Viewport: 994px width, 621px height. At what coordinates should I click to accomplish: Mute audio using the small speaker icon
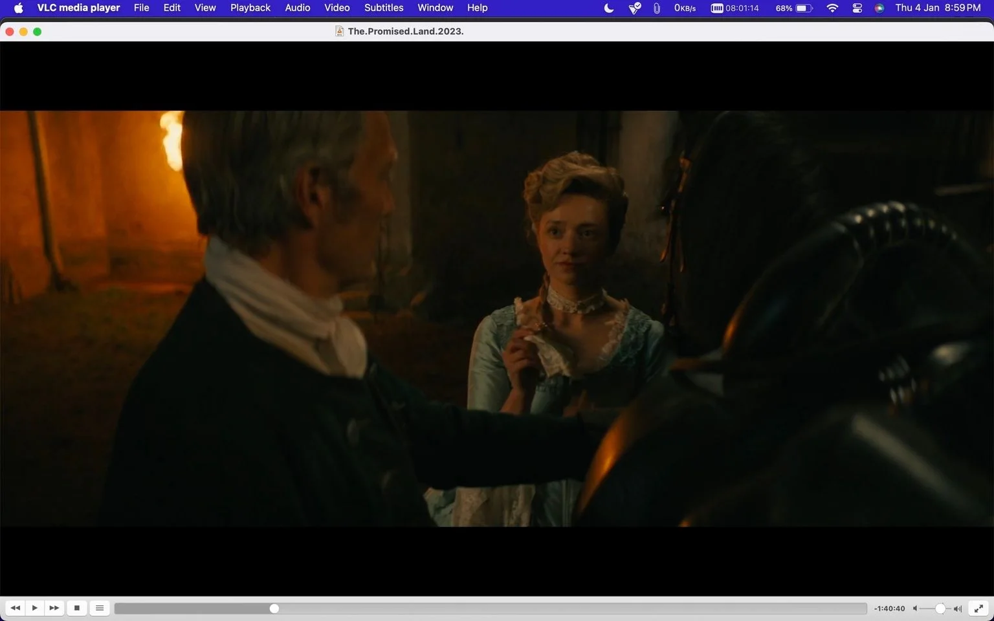915,609
